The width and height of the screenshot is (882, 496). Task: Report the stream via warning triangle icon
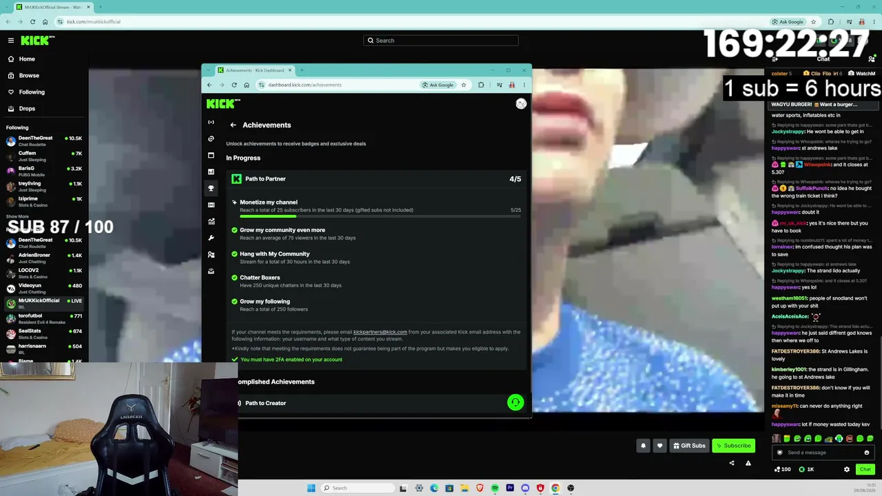tap(748, 463)
